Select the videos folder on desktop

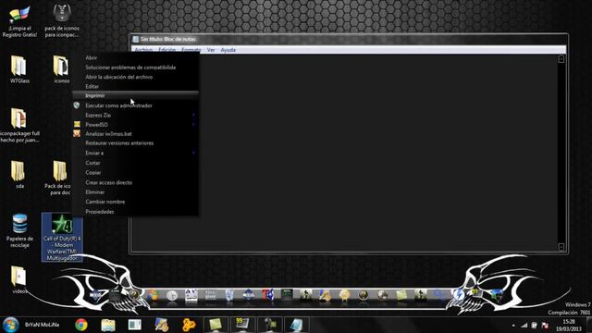click(x=18, y=280)
